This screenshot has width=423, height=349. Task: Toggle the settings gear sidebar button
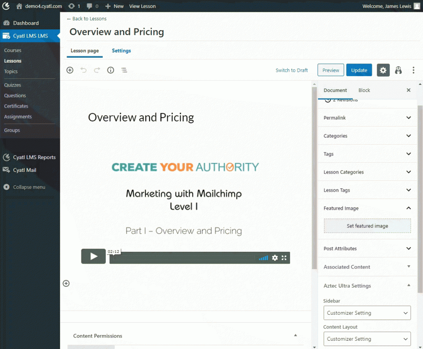click(x=383, y=70)
